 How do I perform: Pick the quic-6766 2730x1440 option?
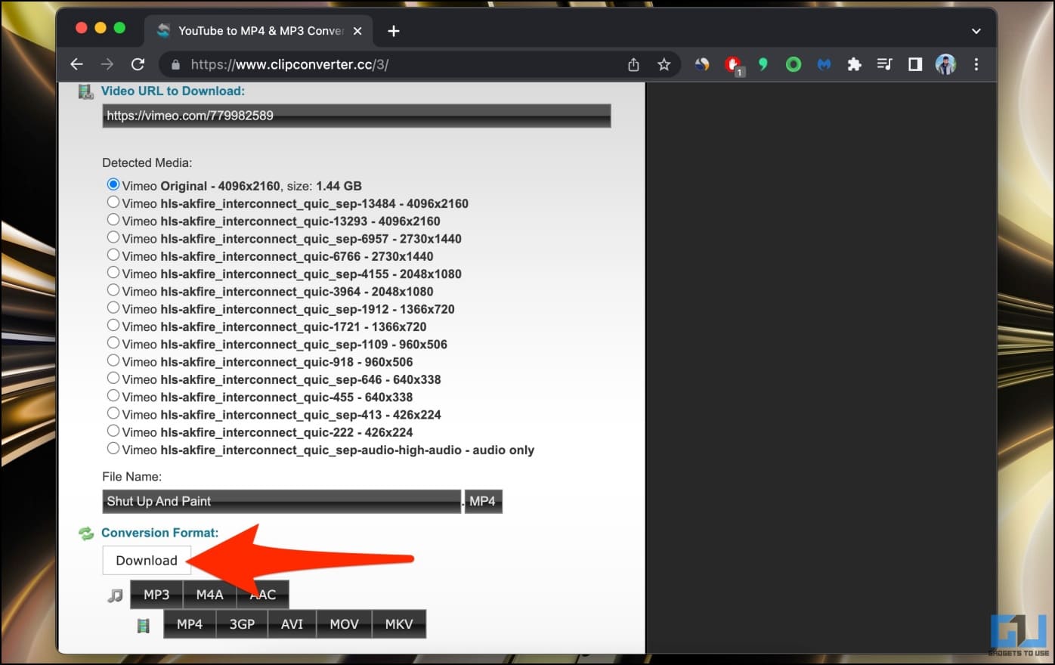(x=113, y=255)
